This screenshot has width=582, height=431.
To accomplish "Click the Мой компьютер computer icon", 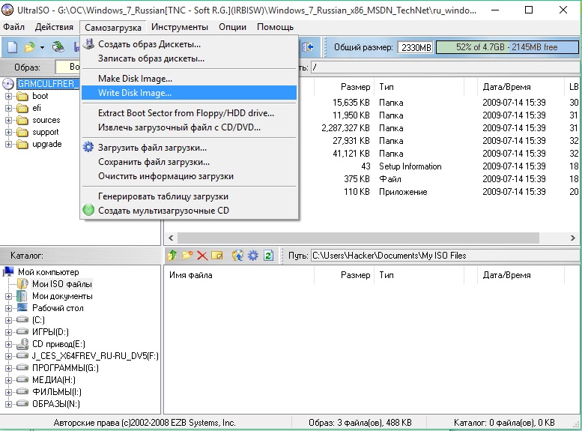I will (8, 272).
